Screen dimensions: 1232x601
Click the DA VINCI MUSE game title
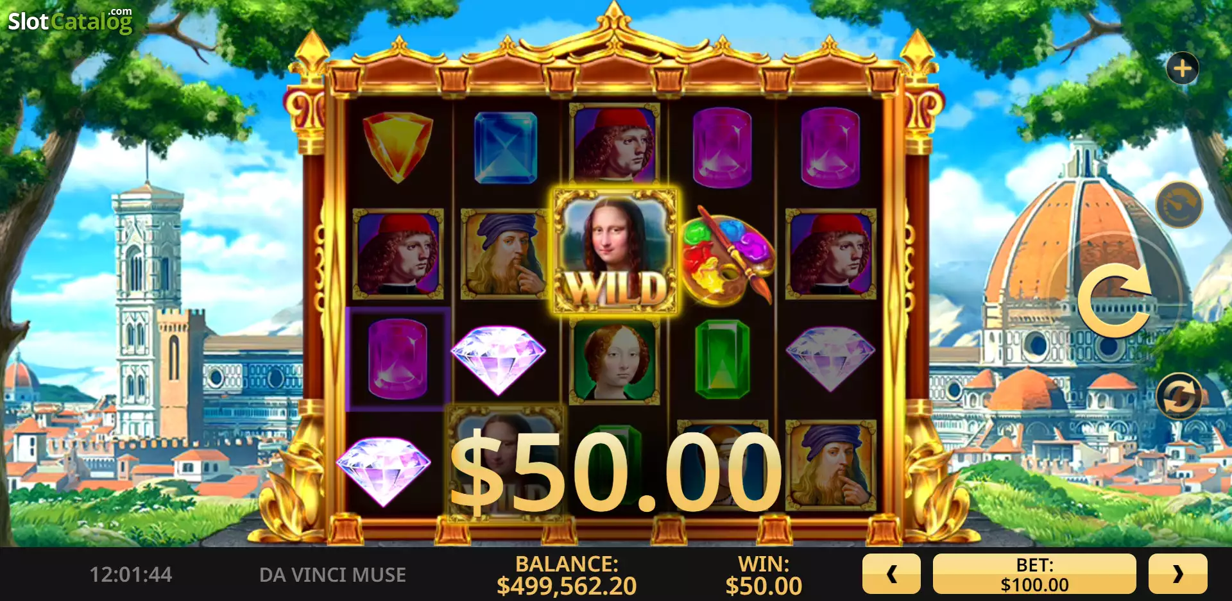point(332,575)
